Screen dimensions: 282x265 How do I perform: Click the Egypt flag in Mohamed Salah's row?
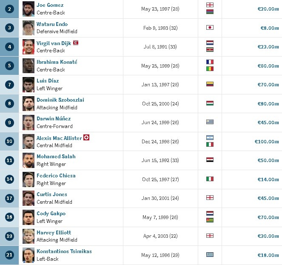(209, 160)
